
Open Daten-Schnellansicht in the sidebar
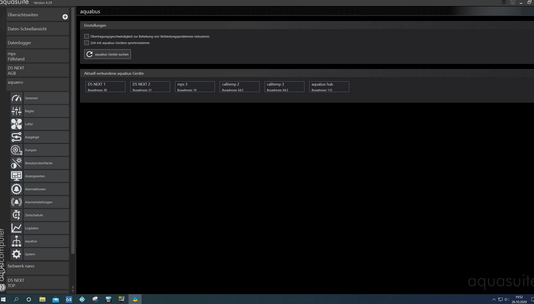pyautogui.click(x=38, y=29)
